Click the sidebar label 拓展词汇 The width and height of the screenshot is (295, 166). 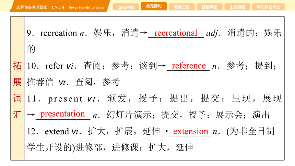point(17,90)
